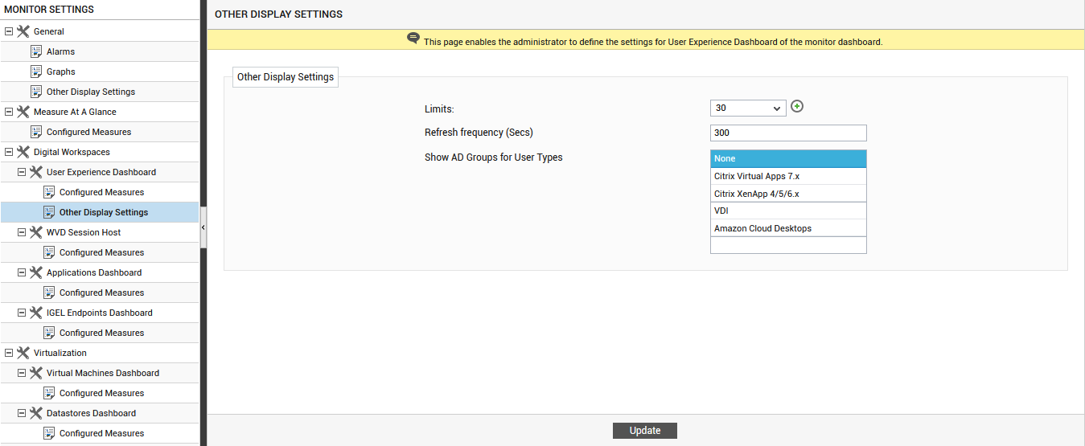
Task: Open Other Display Settings under General
Action: pyautogui.click(x=91, y=92)
